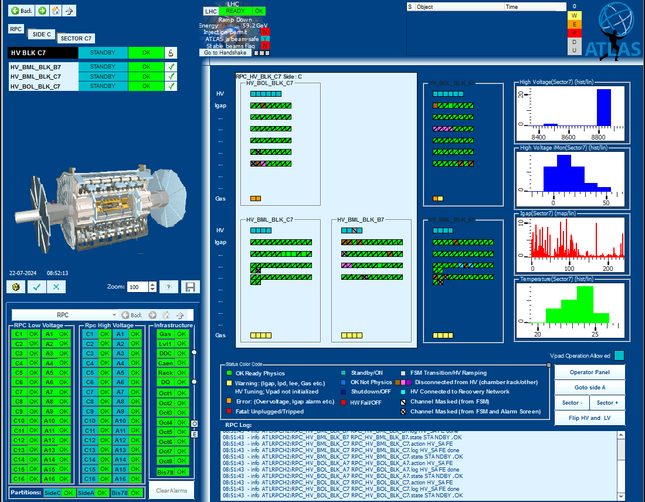
Task: Go to previous sector with Sector -
Action: [572, 403]
